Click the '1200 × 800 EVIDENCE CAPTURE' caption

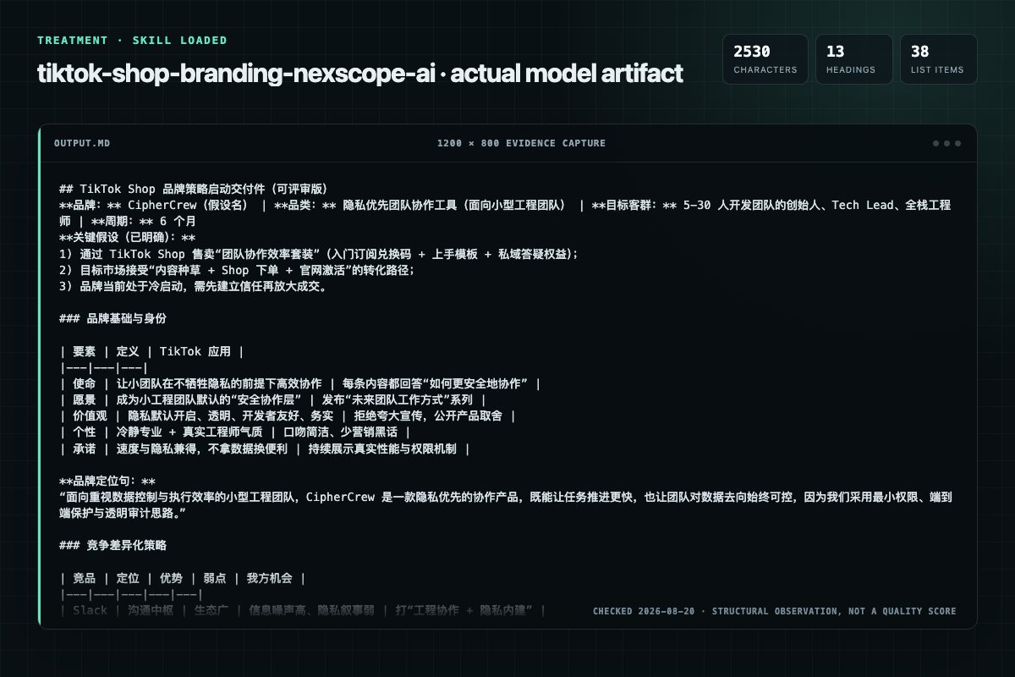pos(521,143)
